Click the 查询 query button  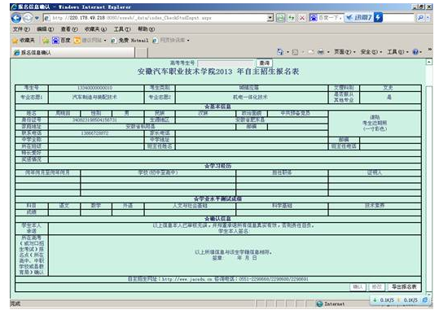tap(264, 63)
